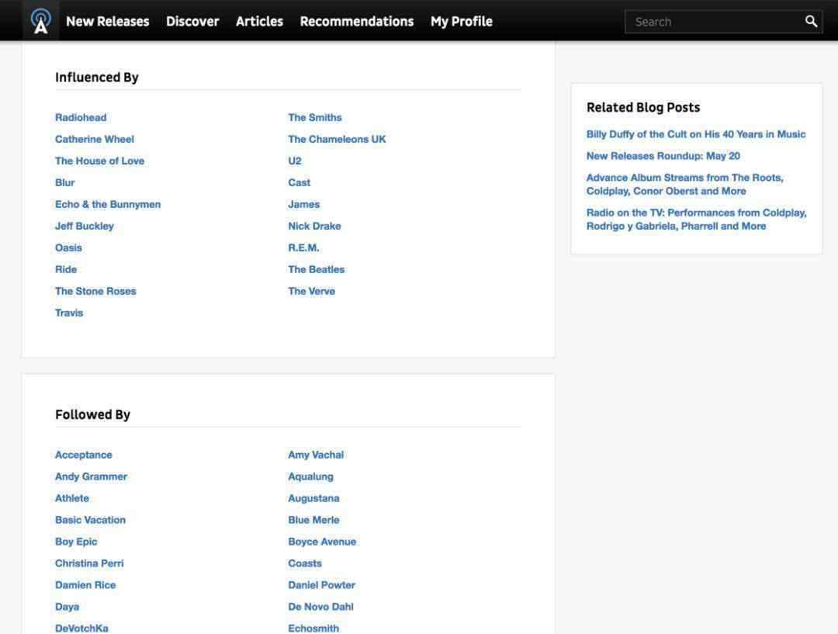The width and height of the screenshot is (838, 634).
Task: Open the Echosmith link
Action: [x=313, y=629]
